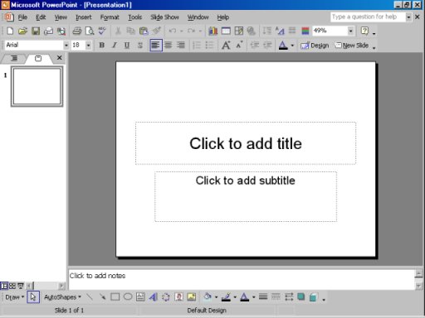
Task: Increase font size with large A
Action: (226, 46)
